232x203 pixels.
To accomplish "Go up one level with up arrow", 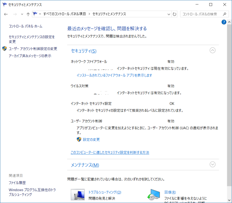I will pos(28,14).
